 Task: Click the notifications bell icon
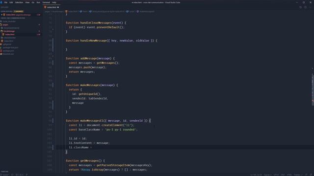311,175
